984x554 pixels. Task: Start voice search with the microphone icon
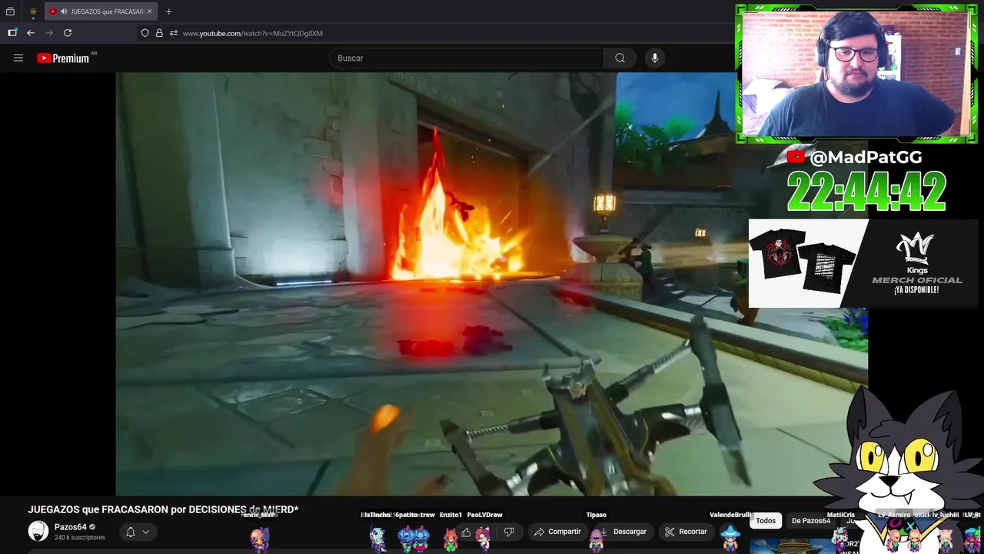click(654, 58)
